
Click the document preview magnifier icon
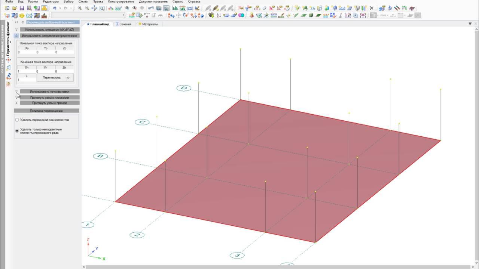[29, 8]
